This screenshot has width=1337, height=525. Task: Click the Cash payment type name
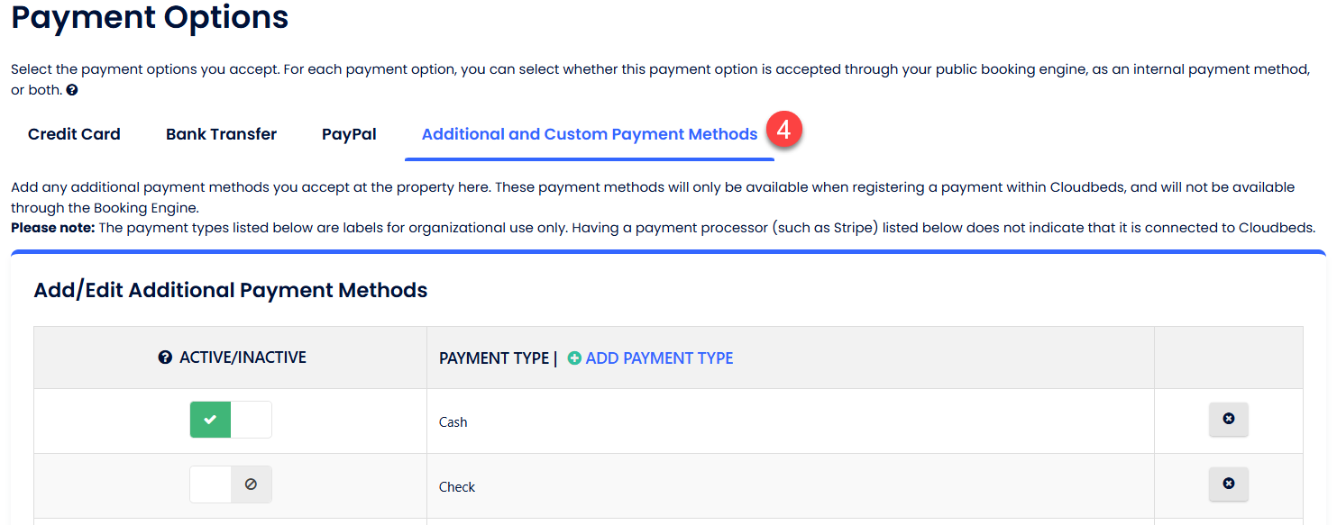point(453,421)
